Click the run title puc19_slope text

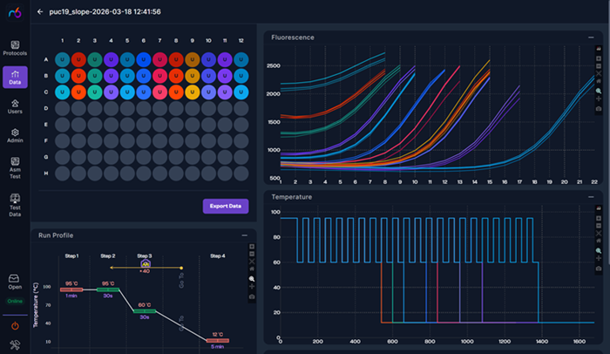click(105, 11)
